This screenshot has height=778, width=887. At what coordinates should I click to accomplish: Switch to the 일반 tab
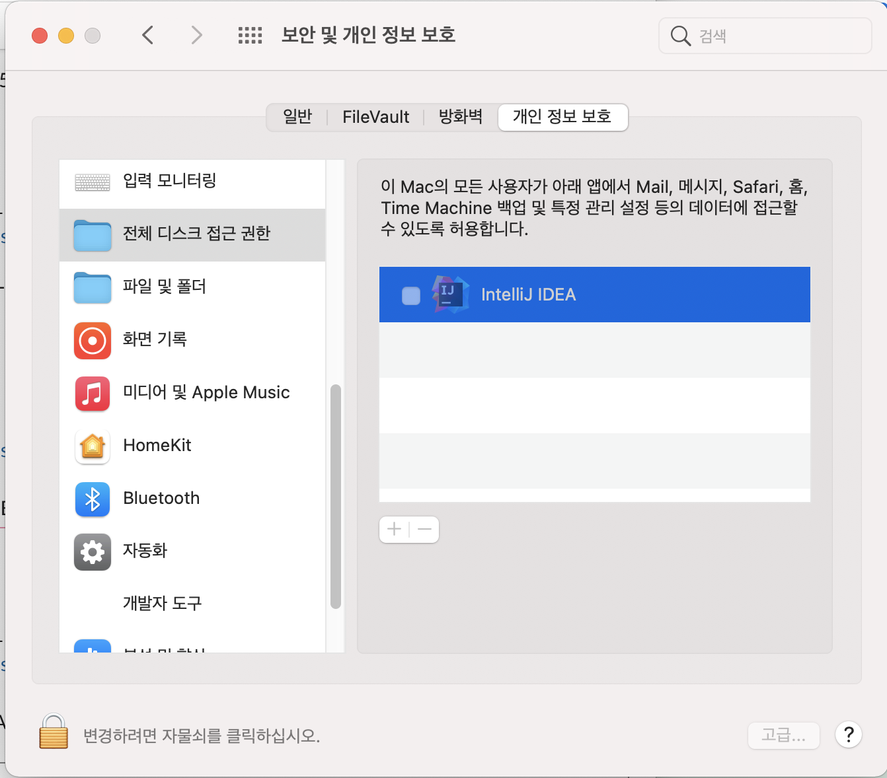[297, 117]
